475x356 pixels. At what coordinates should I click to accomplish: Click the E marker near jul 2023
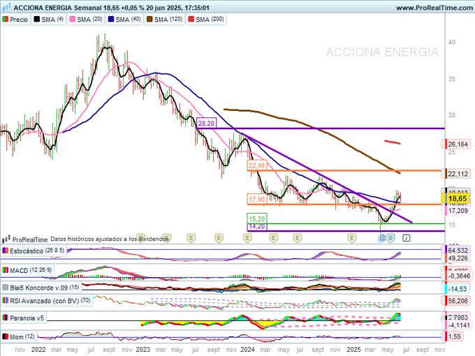(x=191, y=238)
